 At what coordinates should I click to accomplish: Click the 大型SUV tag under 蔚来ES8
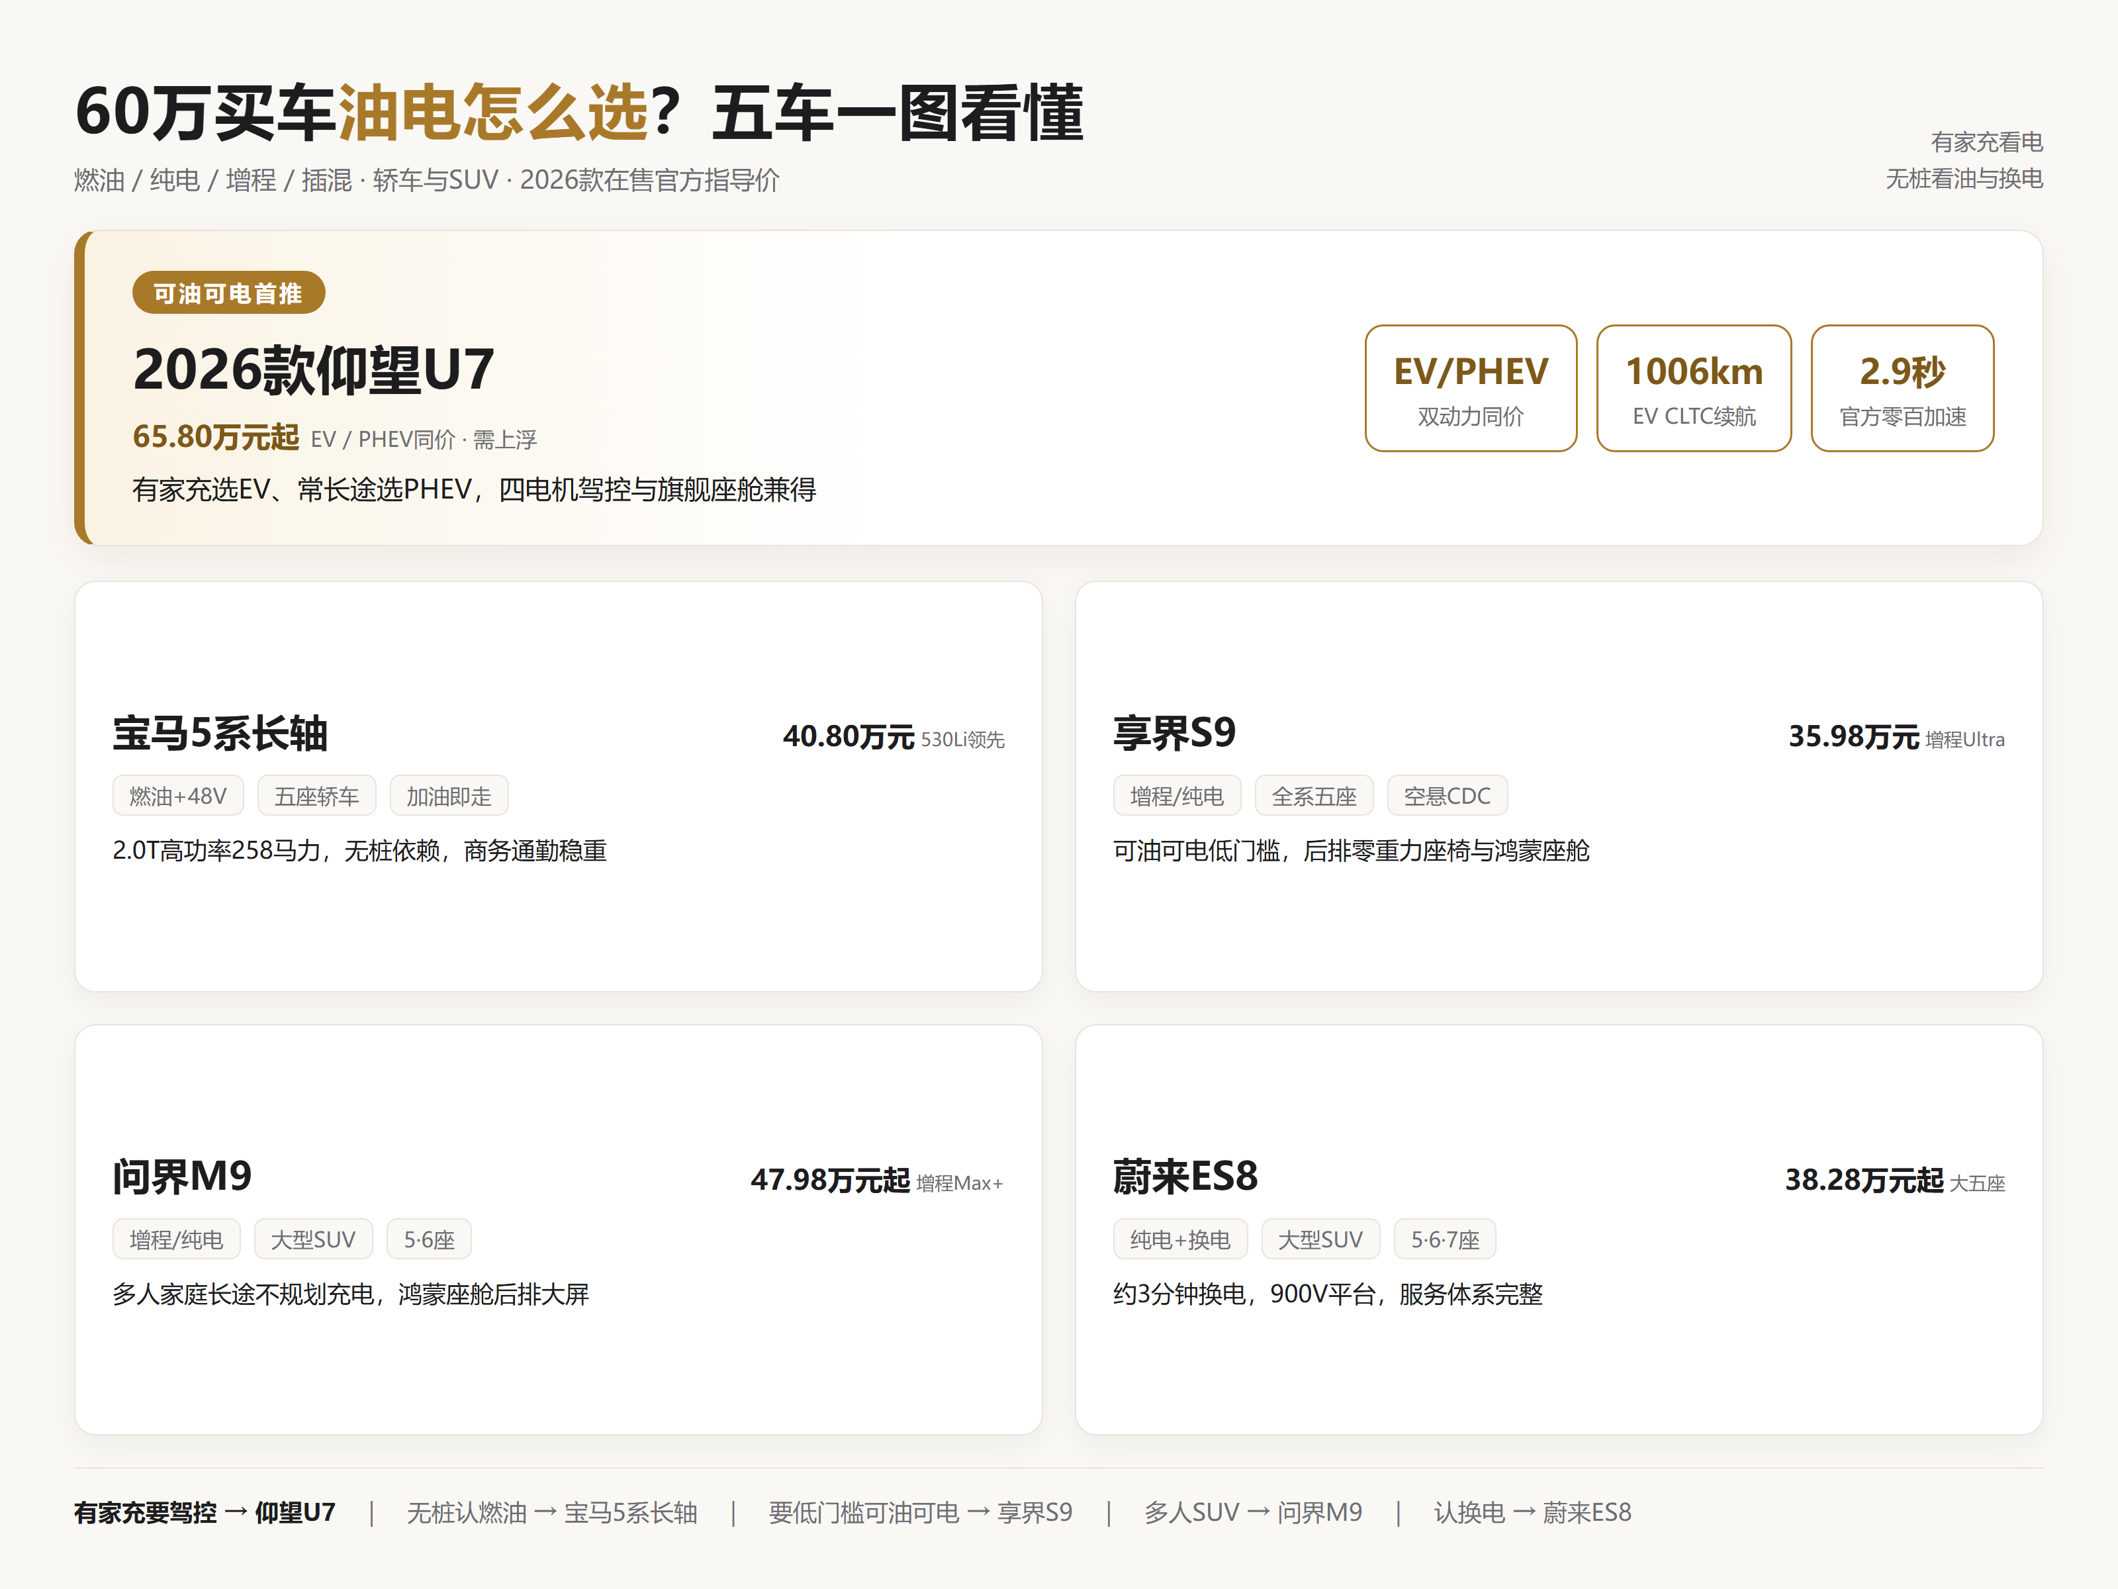(1320, 1239)
